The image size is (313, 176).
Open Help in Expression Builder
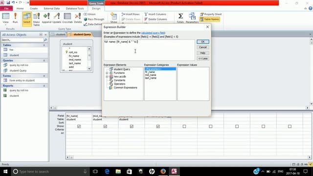[203, 53]
